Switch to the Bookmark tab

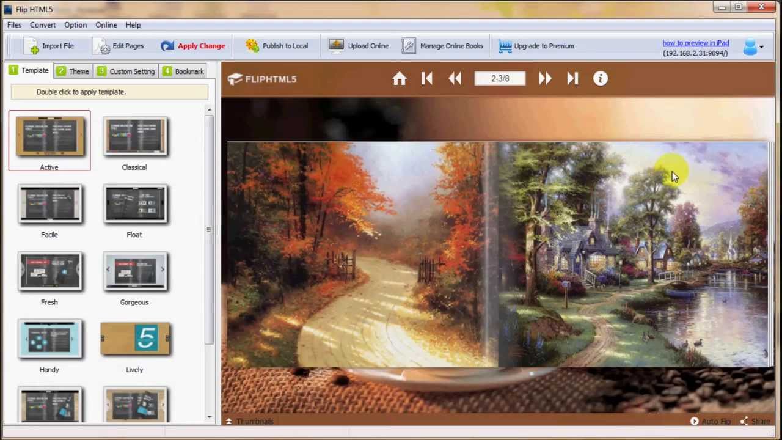[183, 71]
